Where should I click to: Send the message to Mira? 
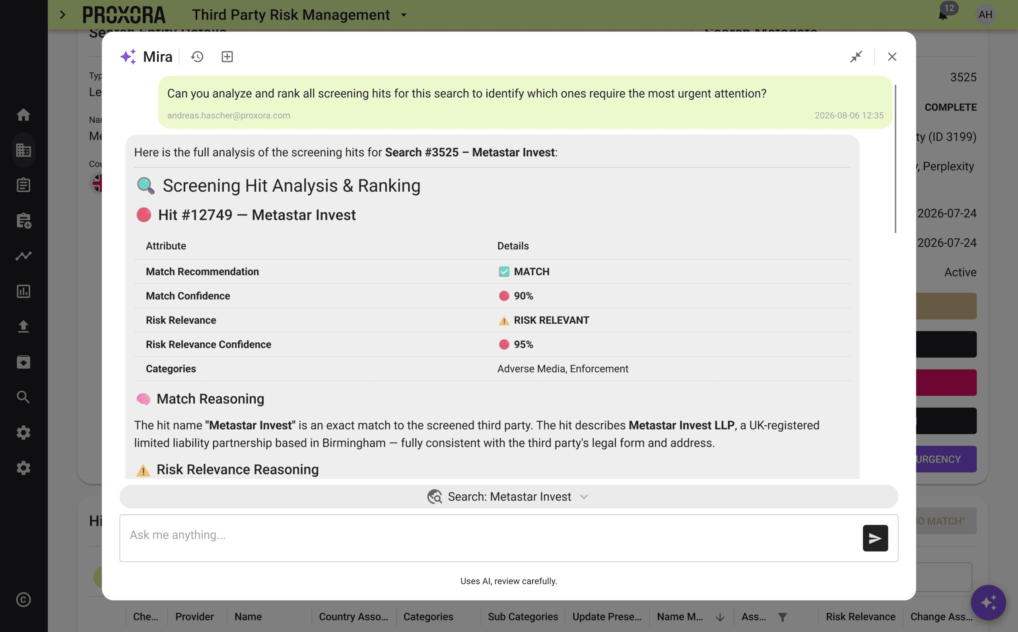click(875, 538)
